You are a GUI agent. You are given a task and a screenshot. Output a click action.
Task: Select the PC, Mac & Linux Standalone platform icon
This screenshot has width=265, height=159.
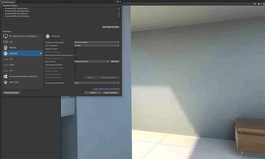6,36
